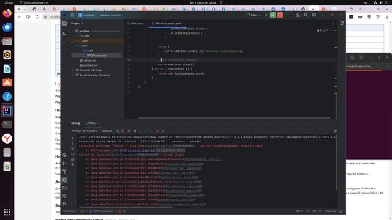Click the src breadcrumb in status bar
The height and width of the screenshot is (220, 392).
(x=82, y=211)
